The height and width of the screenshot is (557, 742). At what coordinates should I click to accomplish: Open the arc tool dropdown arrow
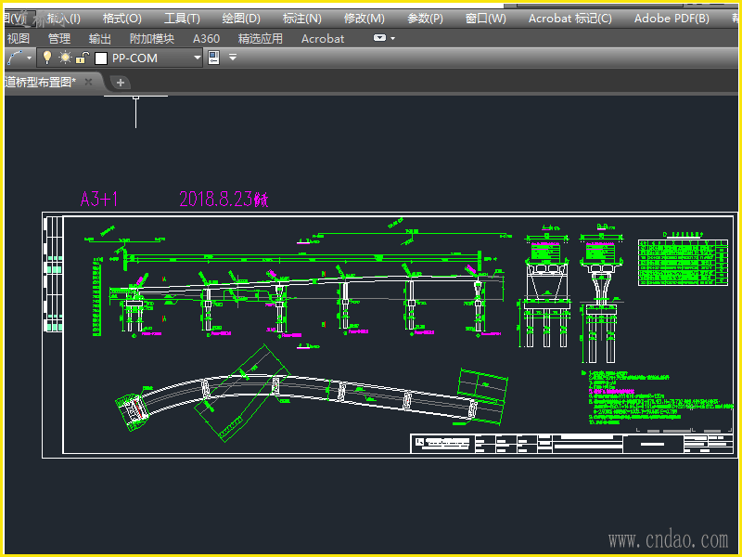click(30, 58)
